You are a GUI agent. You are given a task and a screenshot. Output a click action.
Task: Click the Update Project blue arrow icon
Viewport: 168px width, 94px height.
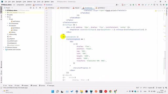[x=146, y=5]
